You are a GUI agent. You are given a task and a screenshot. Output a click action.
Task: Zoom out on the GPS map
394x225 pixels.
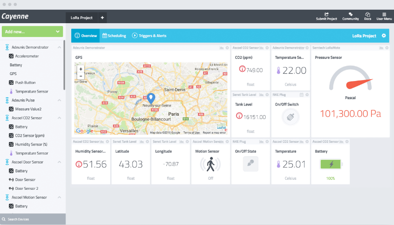click(81, 75)
